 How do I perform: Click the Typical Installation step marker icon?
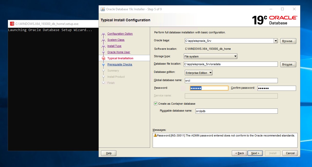pyautogui.click(x=104, y=58)
